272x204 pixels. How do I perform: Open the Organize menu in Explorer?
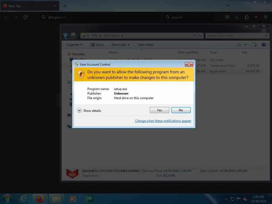(x=74, y=45)
